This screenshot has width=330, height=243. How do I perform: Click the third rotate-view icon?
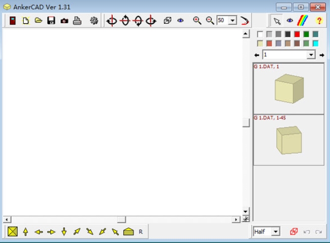pyautogui.click(x=138, y=21)
